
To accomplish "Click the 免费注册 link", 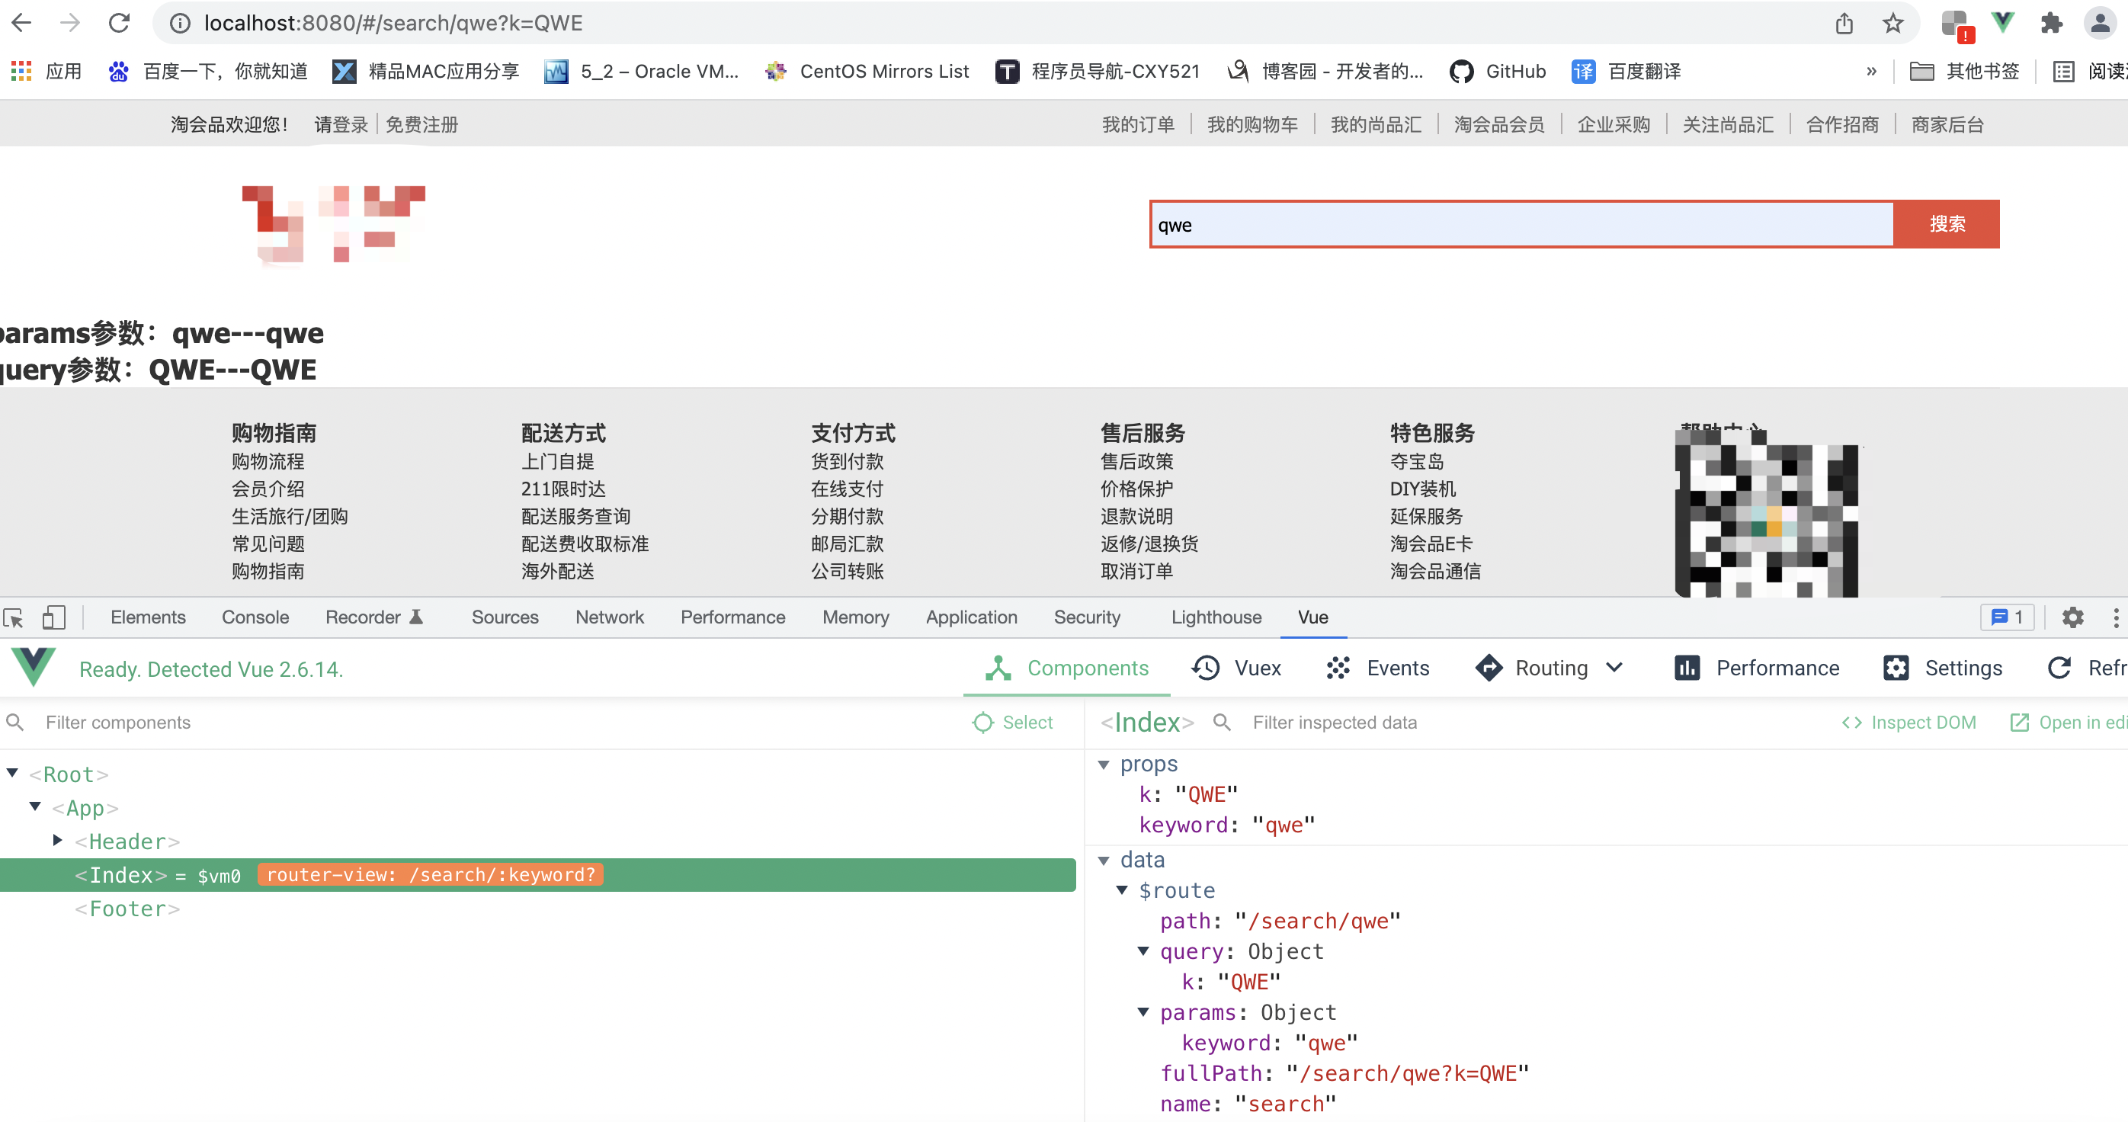I will click(421, 125).
